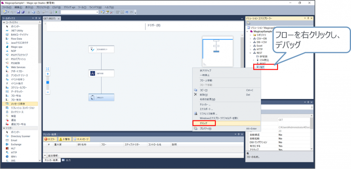Toggle the 0 メッセージ messages filter
The width and height of the screenshot is (351, 169).
81,139
